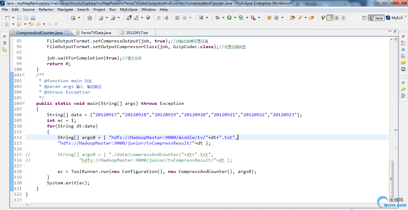The height and width of the screenshot is (210, 408).
Task: Maximize the editor area
Action: (395, 31)
